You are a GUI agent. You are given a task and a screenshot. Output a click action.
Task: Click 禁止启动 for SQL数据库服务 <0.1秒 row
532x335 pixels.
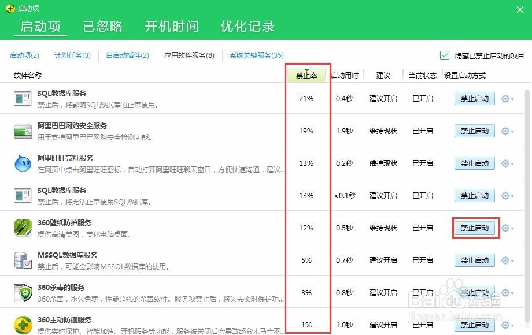point(474,196)
